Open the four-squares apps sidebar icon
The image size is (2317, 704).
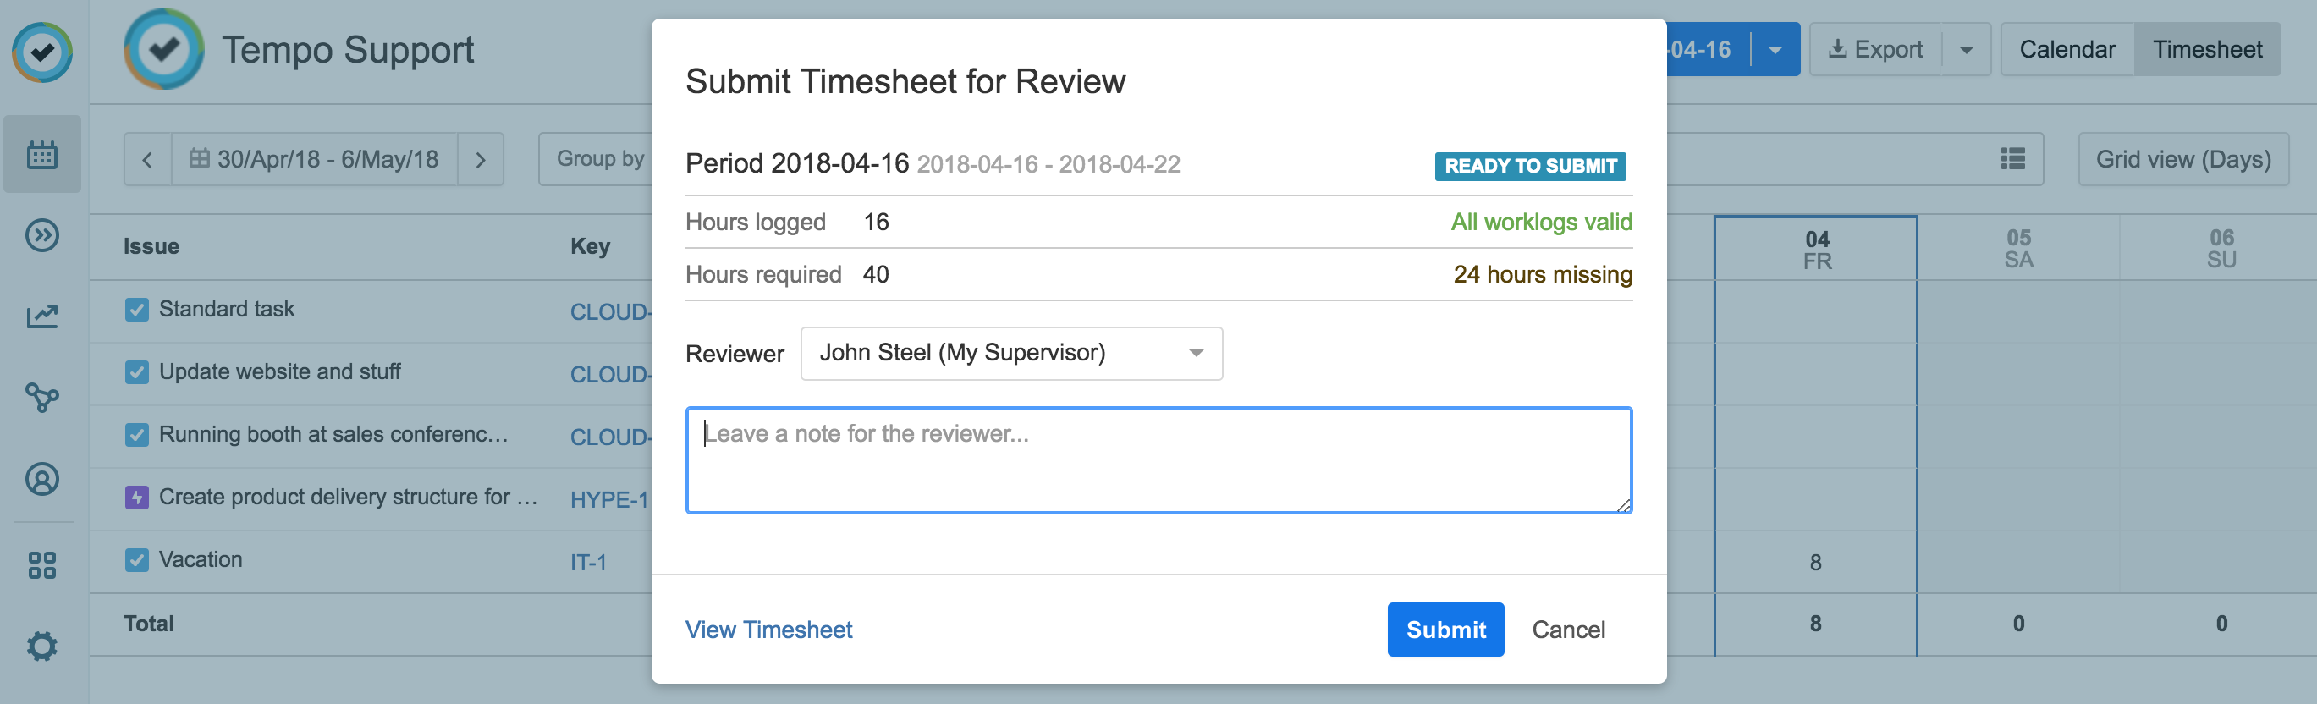click(41, 565)
